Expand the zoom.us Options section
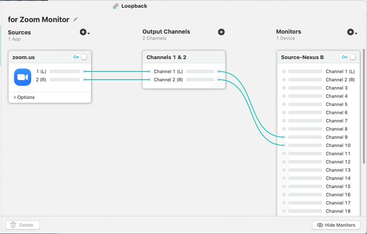Screen dimensions: 367x234 pyautogui.click(x=24, y=98)
